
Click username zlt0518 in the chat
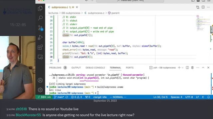(21, 109)
